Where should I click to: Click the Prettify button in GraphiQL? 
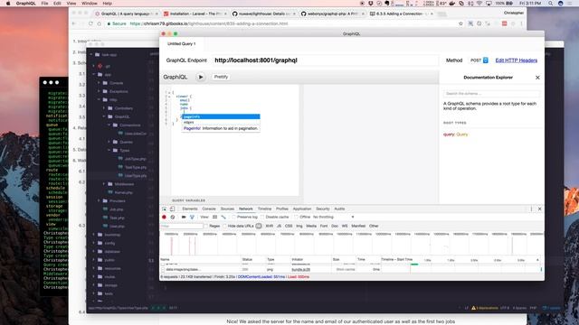(x=221, y=77)
